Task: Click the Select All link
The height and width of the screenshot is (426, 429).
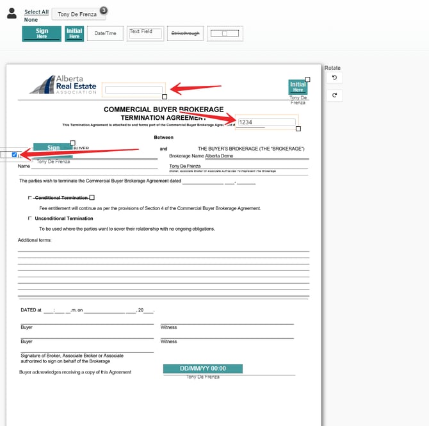Action: pos(36,12)
